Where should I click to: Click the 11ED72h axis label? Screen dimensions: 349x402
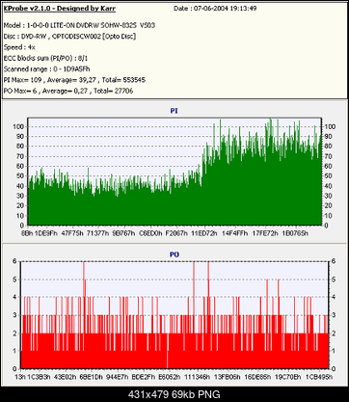point(204,233)
